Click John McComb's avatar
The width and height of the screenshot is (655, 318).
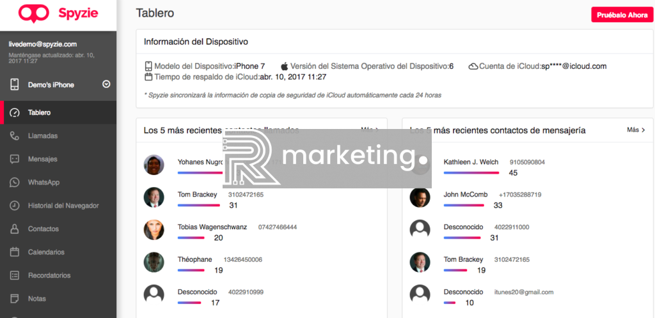(x=420, y=197)
